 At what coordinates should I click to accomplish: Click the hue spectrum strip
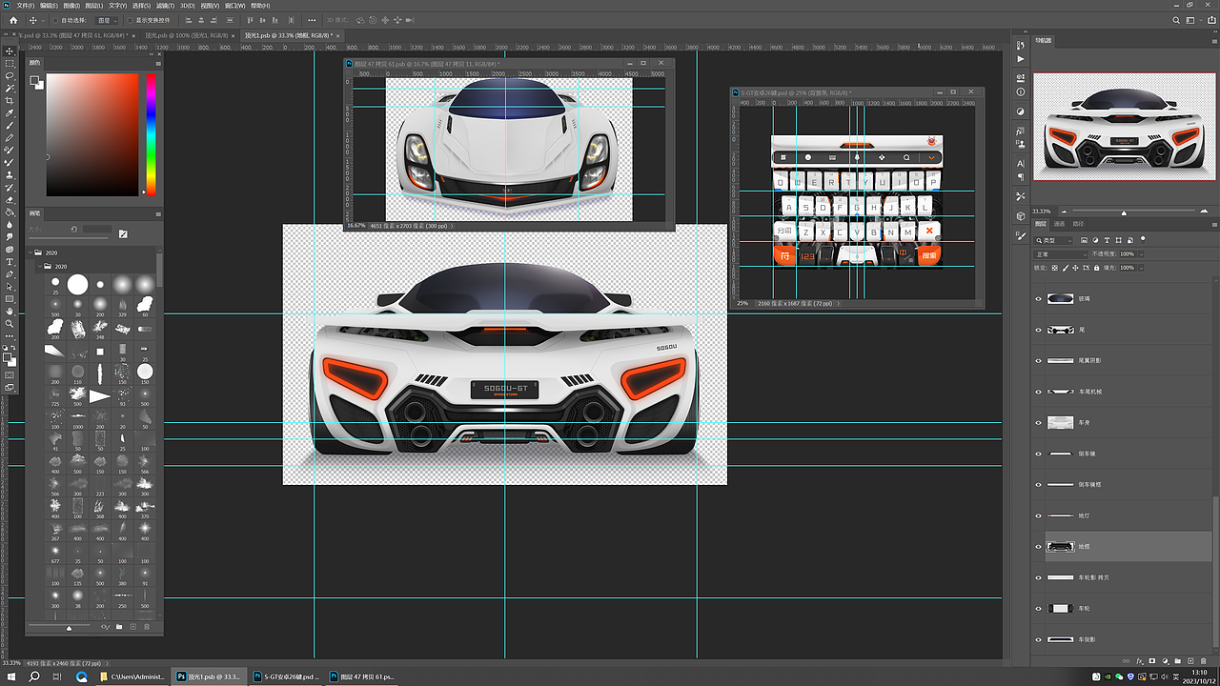151,135
